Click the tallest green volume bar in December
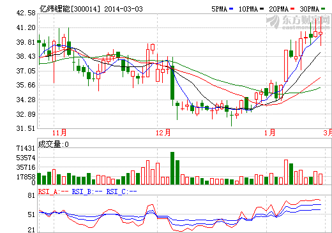 tap(172, 168)
